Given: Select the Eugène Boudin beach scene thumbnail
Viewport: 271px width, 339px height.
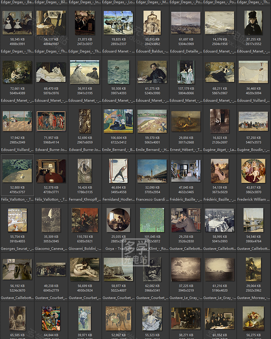Looking at the screenshot, I should (253, 121).
